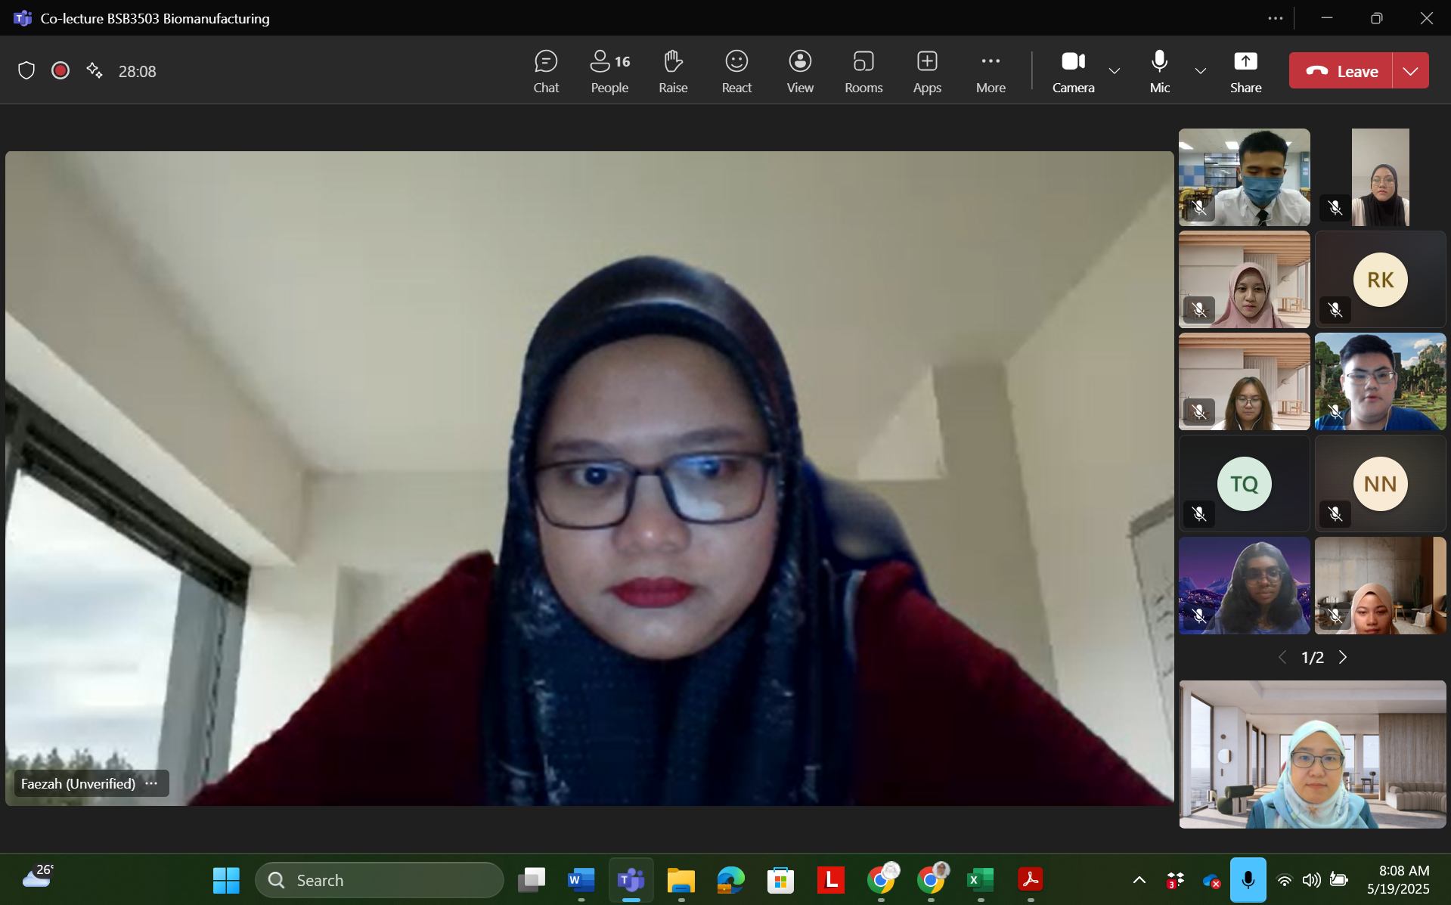
Task: Click the red recording indicator
Action: click(60, 71)
